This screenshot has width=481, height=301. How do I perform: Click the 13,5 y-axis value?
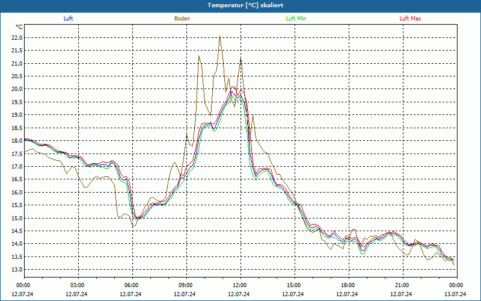click(17, 257)
